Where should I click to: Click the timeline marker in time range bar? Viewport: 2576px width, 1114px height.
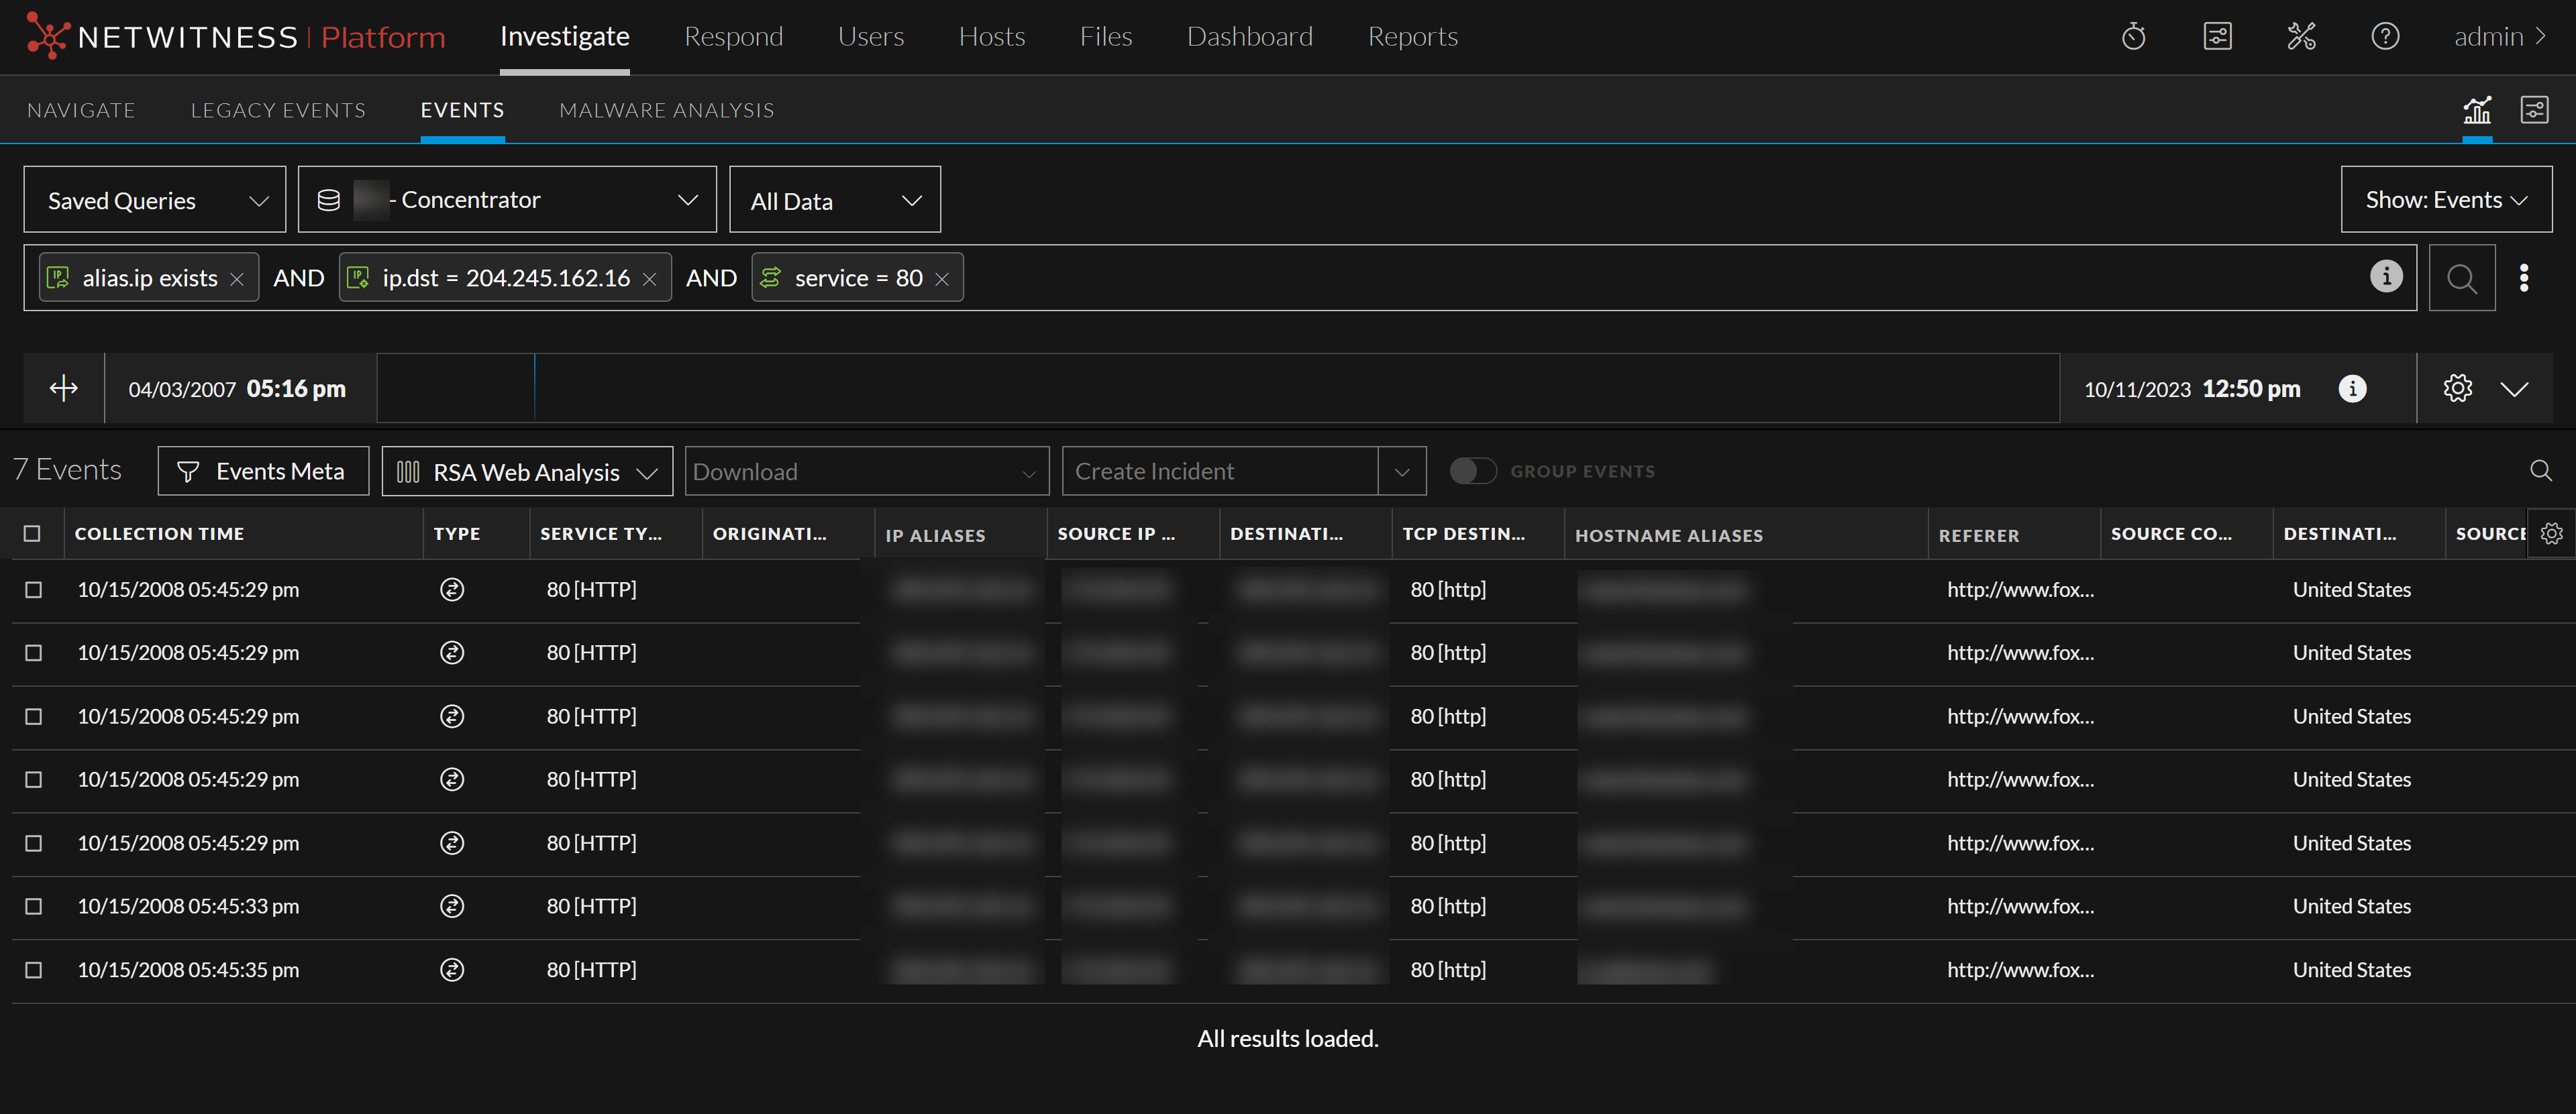click(535, 388)
